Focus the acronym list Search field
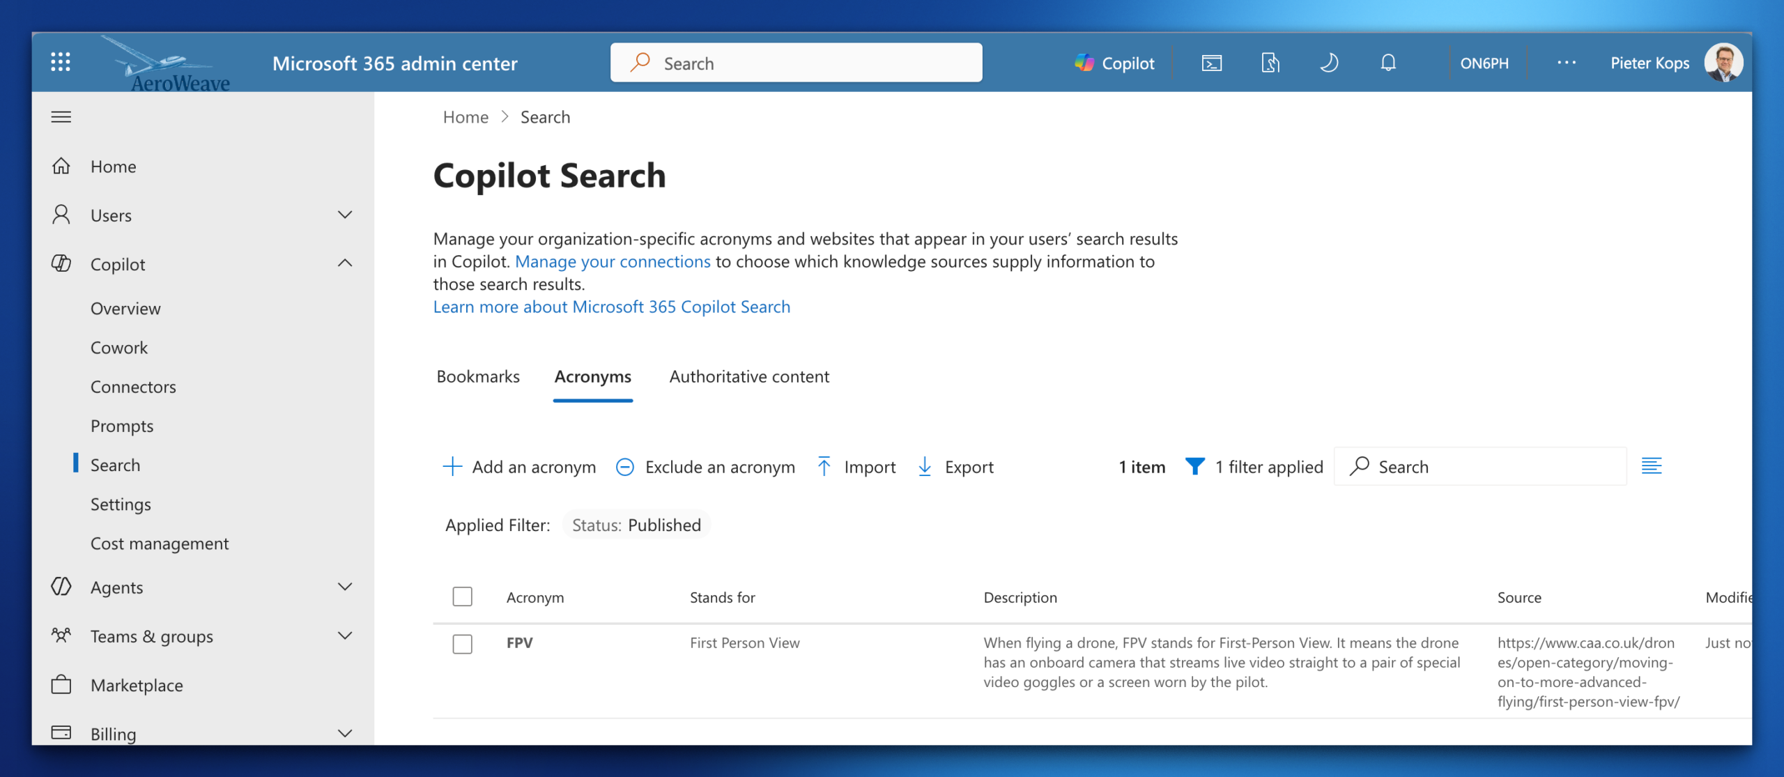The width and height of the screenshot is (1784, 777). pos(1480,467)
